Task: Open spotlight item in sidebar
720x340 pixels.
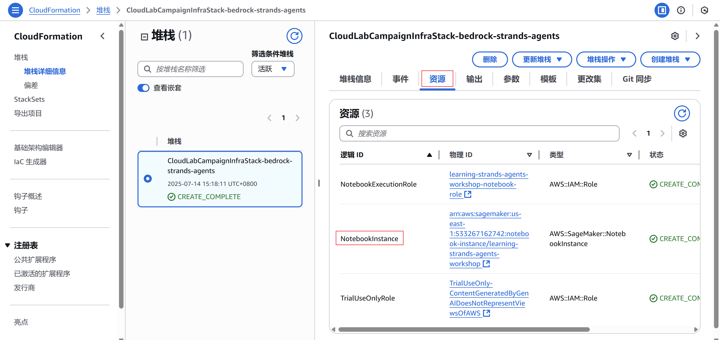Action: click(21, 322)
